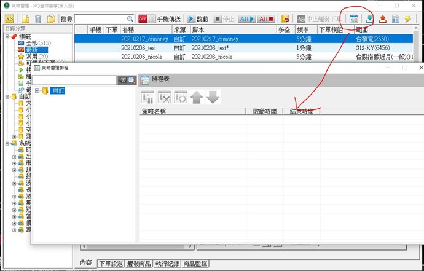Click the 搜尋 search input field

(x=100, y=19)
